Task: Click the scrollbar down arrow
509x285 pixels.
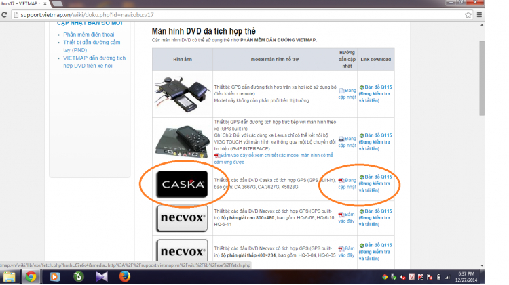Action: (x=482, y=265)
